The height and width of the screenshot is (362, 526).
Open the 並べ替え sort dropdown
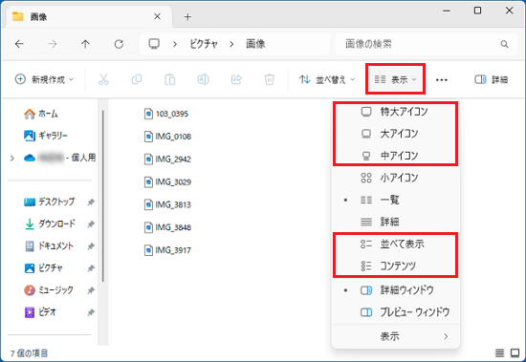327,79
